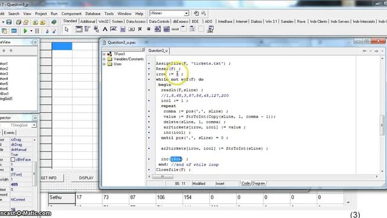Navigate back in code editor
The image size is (387, 218).
click(x=365, y=51)
